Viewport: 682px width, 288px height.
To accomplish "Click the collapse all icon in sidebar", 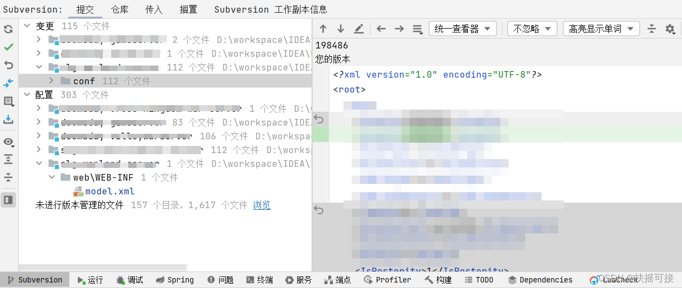I will point(8,177).
